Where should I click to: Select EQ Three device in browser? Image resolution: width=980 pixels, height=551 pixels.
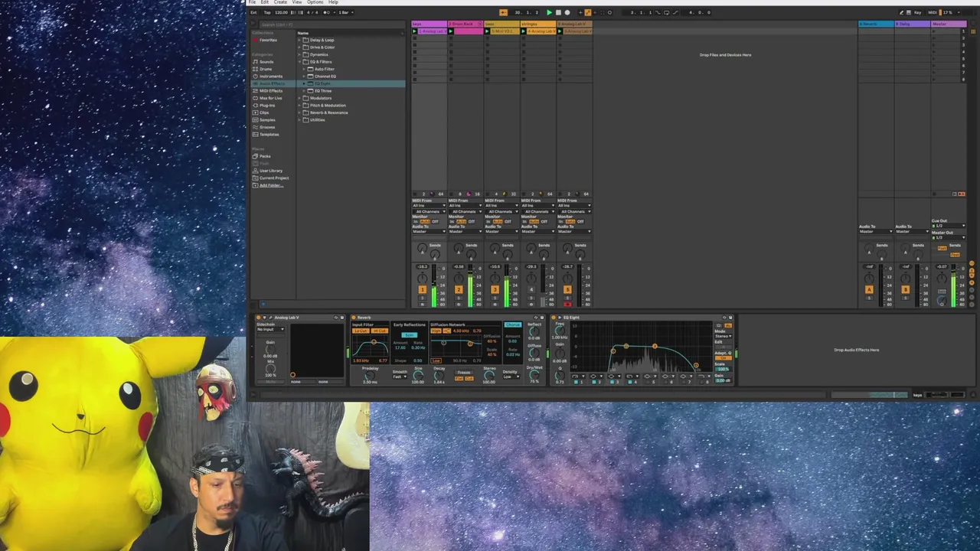pyautogui.click(x=323, y=91)
